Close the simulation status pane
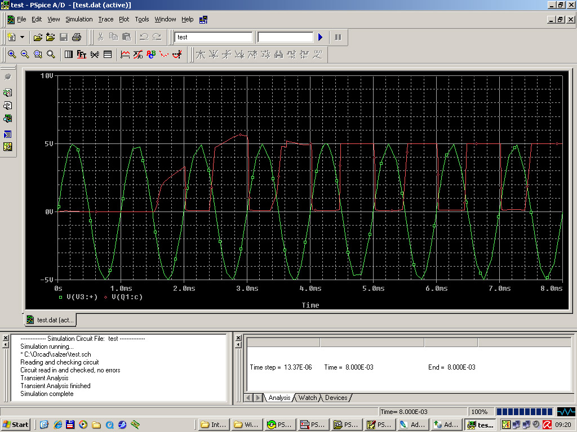 (x=238, y=337)
